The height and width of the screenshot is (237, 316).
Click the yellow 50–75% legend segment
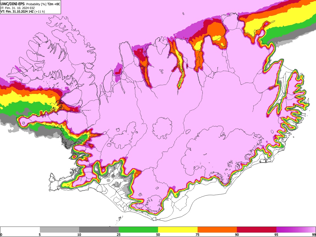tap(178, 230)
